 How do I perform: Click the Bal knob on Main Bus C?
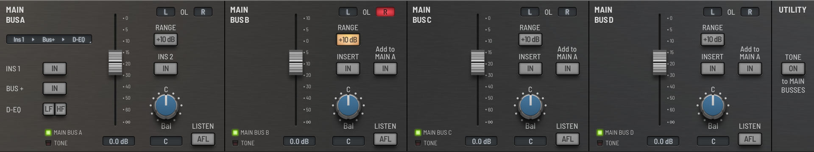(530, 106)
